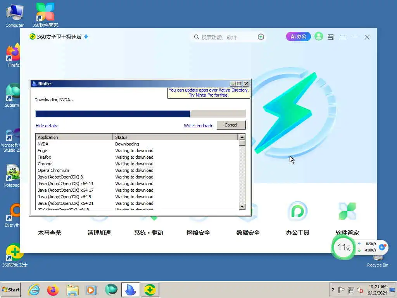Image resolution: width=397 pixels, height=298 pixels.
Task: Open the green user avatar in 360 window
Action: coord(319,36)
